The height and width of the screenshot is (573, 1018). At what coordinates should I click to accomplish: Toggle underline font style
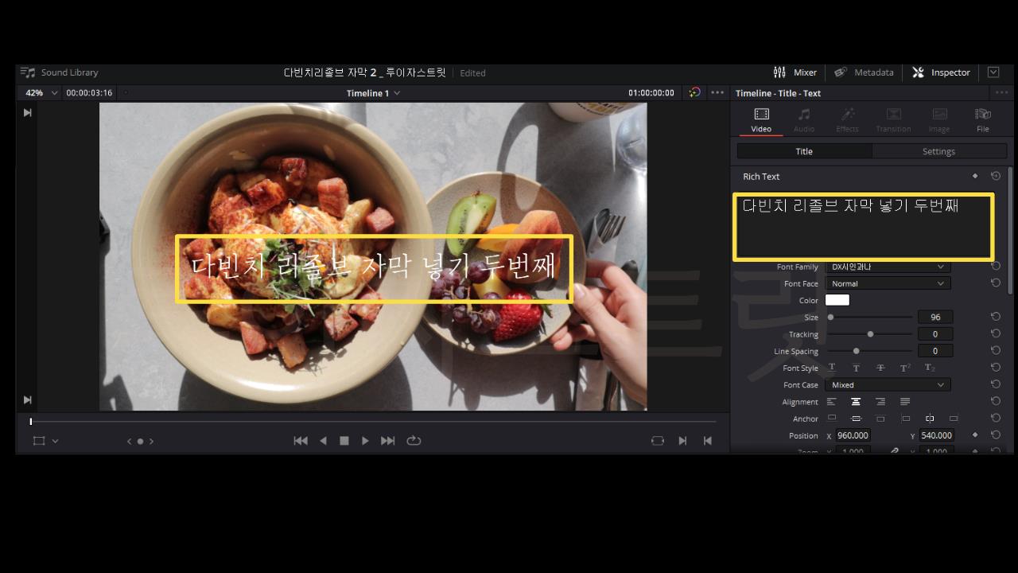point(832,368)
